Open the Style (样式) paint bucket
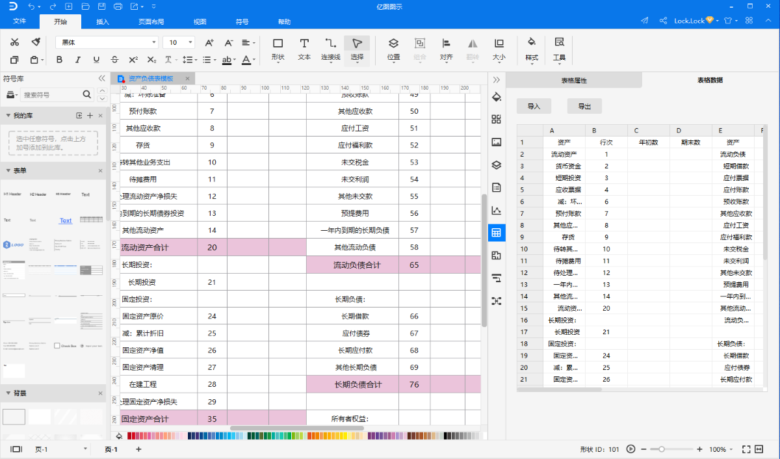The height and width of the screenshot is (459, 780). click(x=532, y=49)
